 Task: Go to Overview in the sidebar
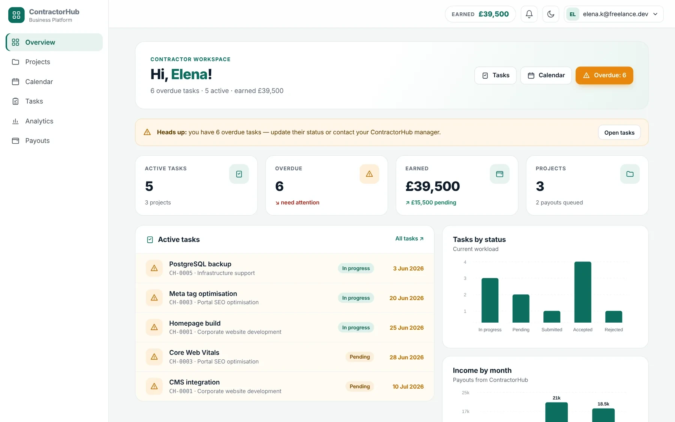(54, 42)
